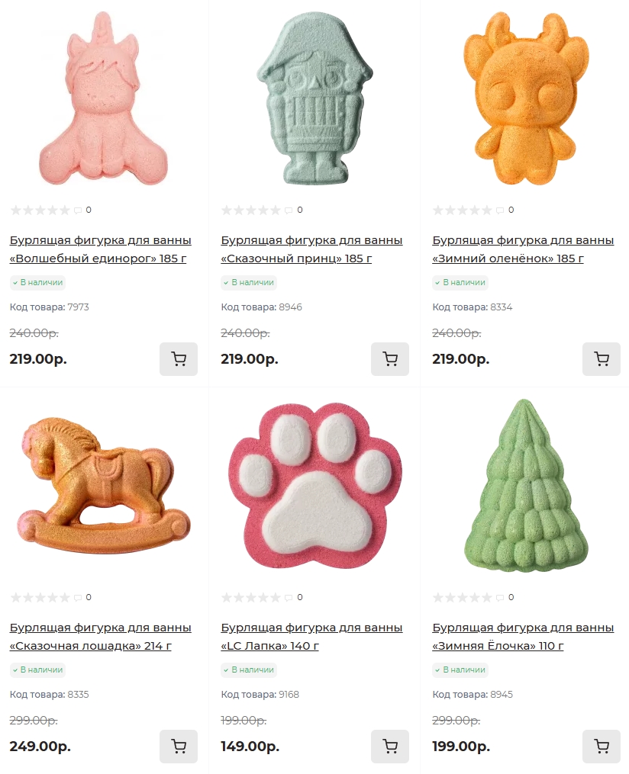The width and height of the screenshot is (629, 774).
Task: Open «Сказочная лошадка» 214 г product link
Action: pos(100,637)
